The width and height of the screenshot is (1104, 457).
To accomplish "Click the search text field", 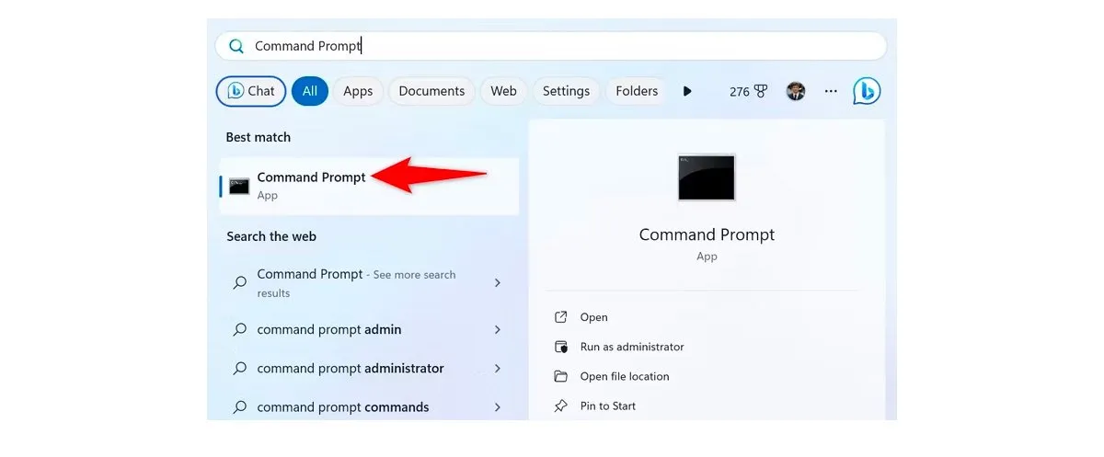I will 552,46.
